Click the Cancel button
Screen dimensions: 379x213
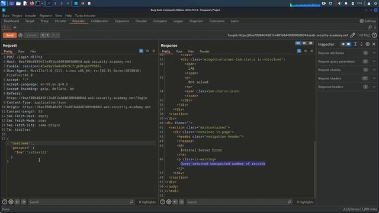[31, 35]
